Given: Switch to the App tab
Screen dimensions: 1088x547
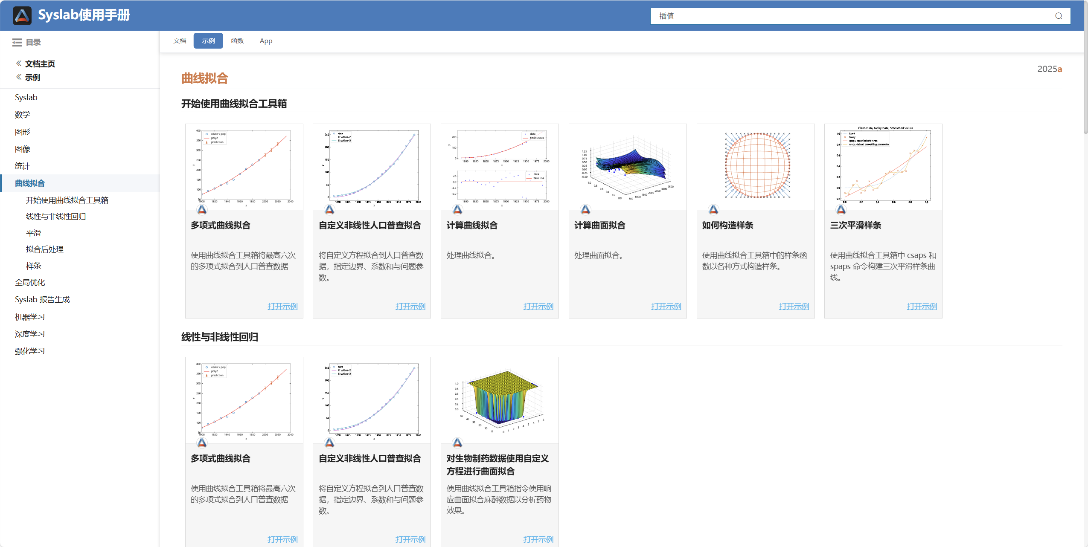Looking at the screenshot, I should pos(266,41).
